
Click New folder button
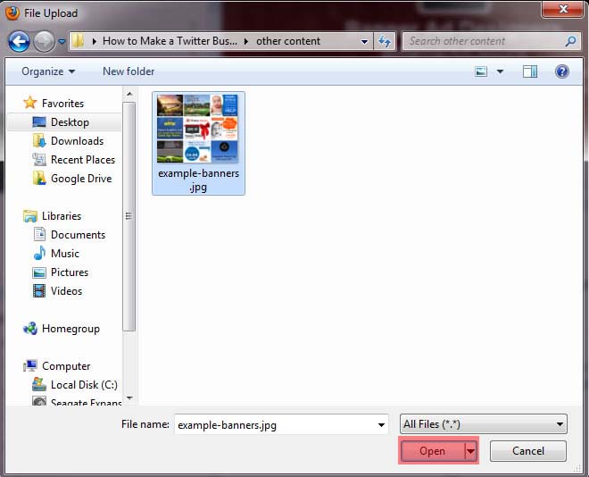pos(129,71)
